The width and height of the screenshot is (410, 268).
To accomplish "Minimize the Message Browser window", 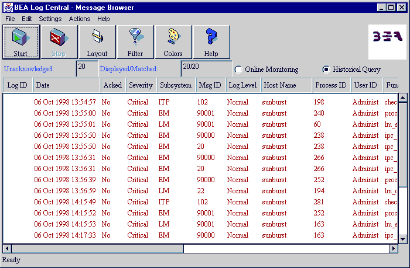I will [381, 8].
